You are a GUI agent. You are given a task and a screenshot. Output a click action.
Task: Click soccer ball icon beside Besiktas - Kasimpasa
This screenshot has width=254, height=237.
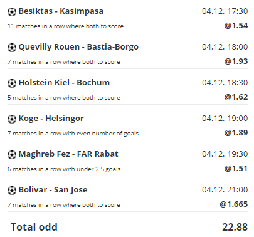[12, 12]
